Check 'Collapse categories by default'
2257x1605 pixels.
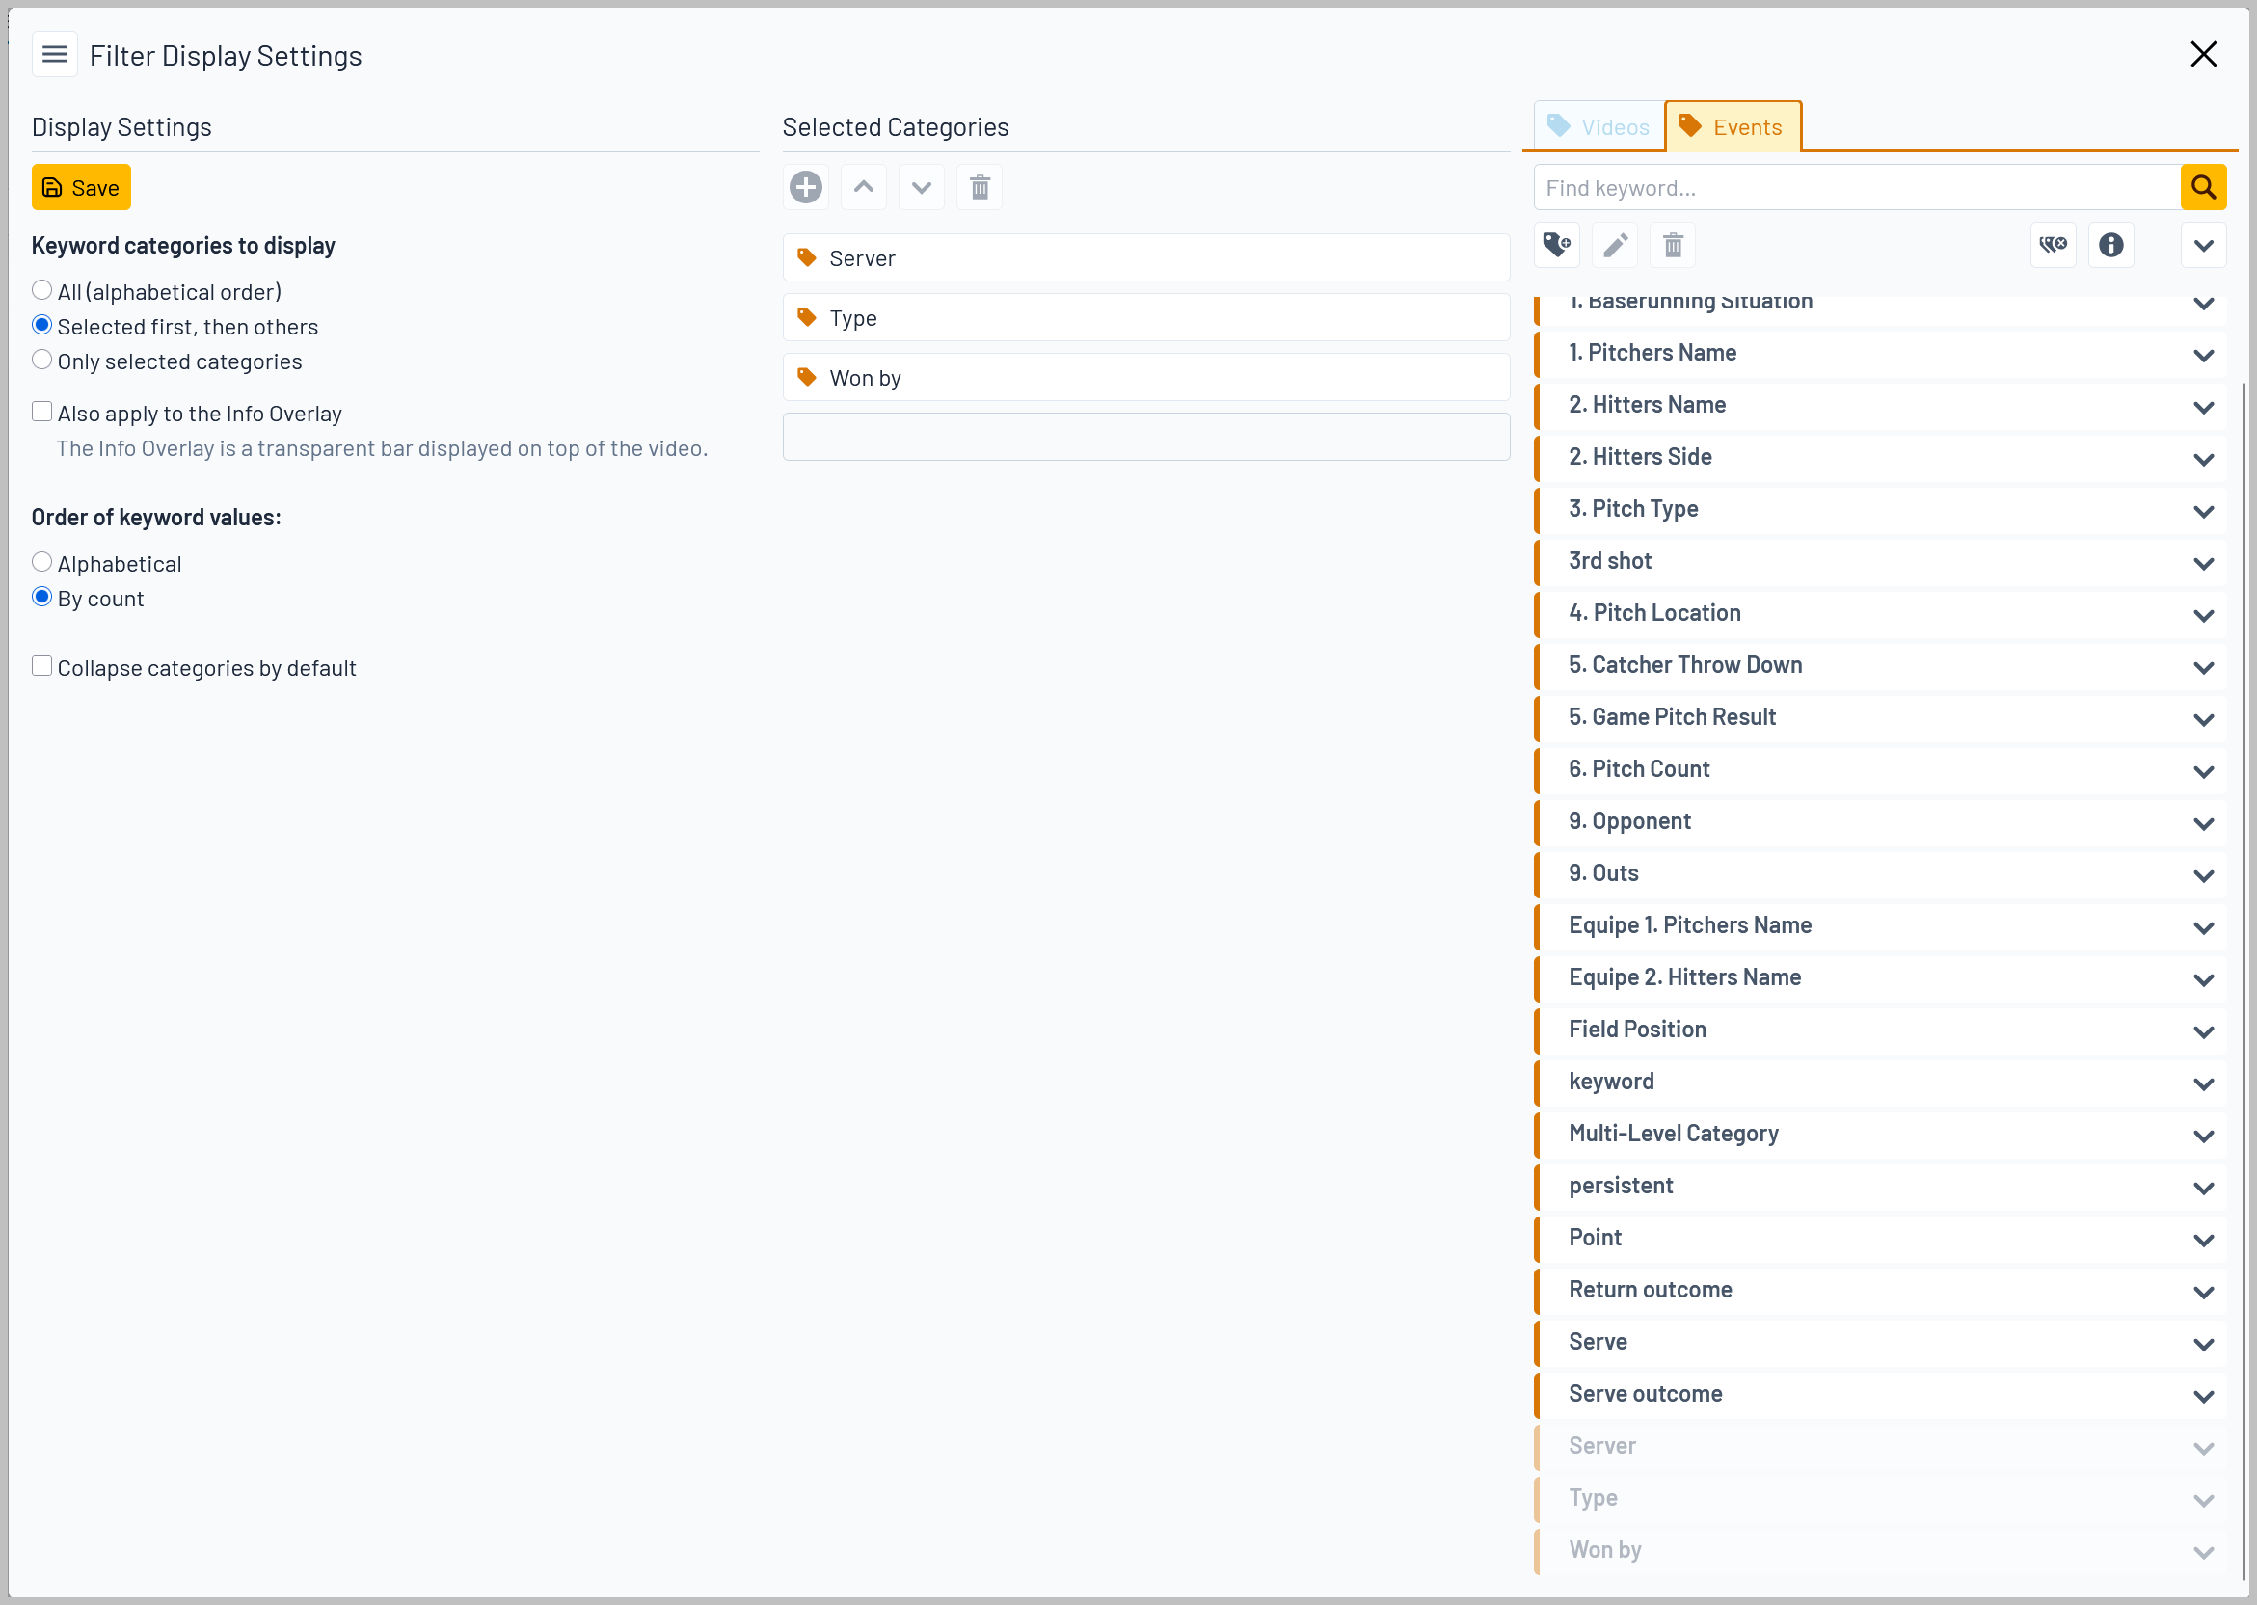(x=41, y=666)
